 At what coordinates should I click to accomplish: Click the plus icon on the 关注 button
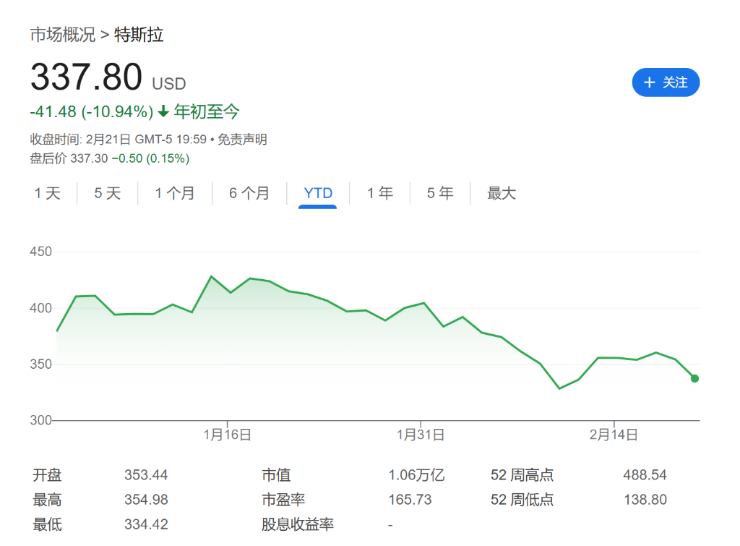[x=648, y=82]
